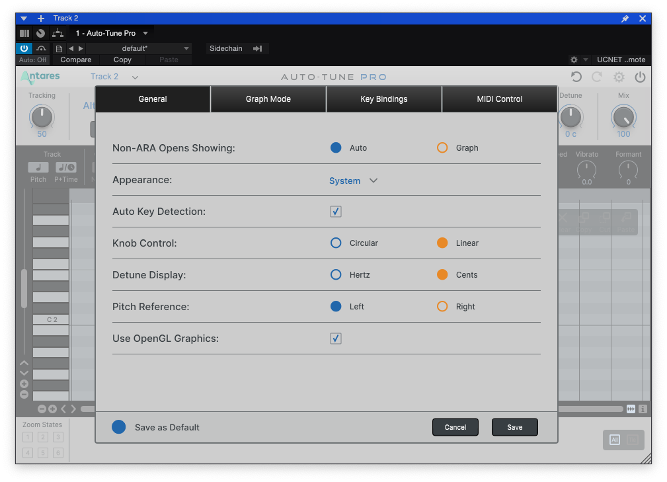Click the Auto-Tune power bypass icon
The width and height of the screenshot is (667, 482).
click(640, 77)
